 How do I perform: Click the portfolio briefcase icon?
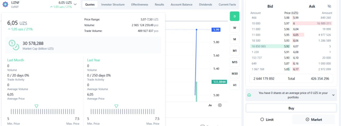coord(249,95)
